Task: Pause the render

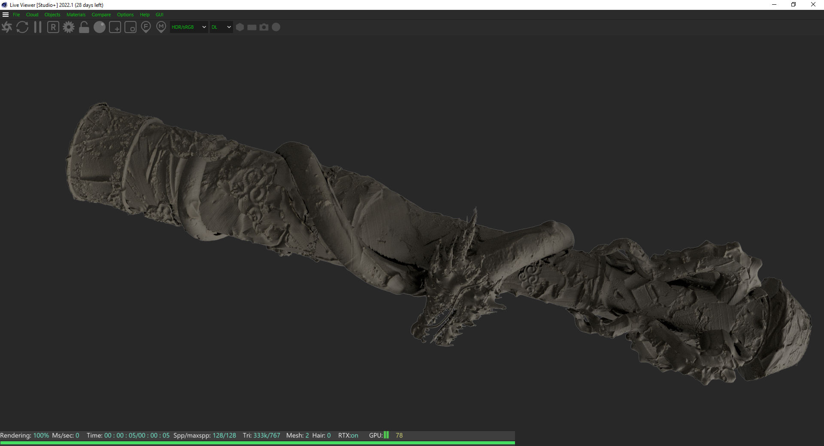Action: tap(38, 27)
